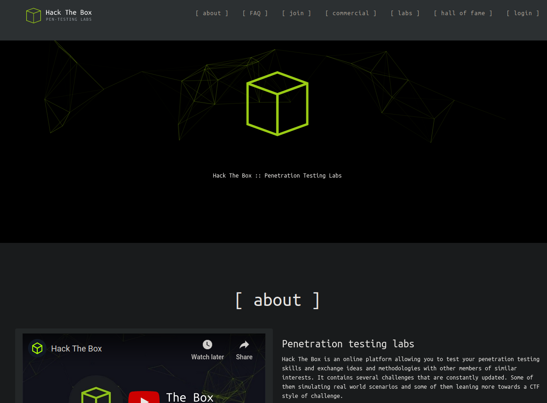Click the 'Hack The Box :: Penetration Testing Labs' tagline
Viewport: 547px width, 403px height.
(277, 176)
